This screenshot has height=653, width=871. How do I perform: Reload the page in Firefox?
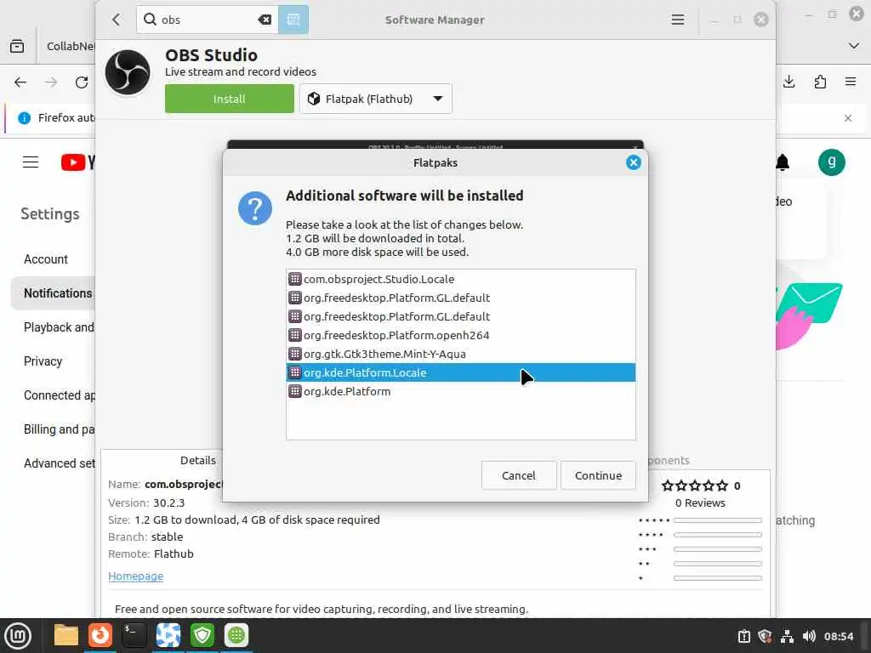[82, 82]
